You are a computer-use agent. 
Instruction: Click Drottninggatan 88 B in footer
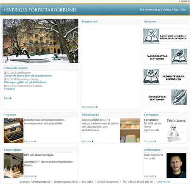pyautogui.click(x=66, y=182)
